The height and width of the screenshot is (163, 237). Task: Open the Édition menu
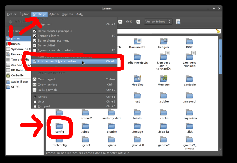25,14
